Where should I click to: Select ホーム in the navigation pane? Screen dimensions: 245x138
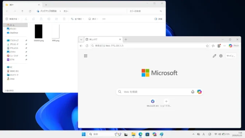pos(15,25)
